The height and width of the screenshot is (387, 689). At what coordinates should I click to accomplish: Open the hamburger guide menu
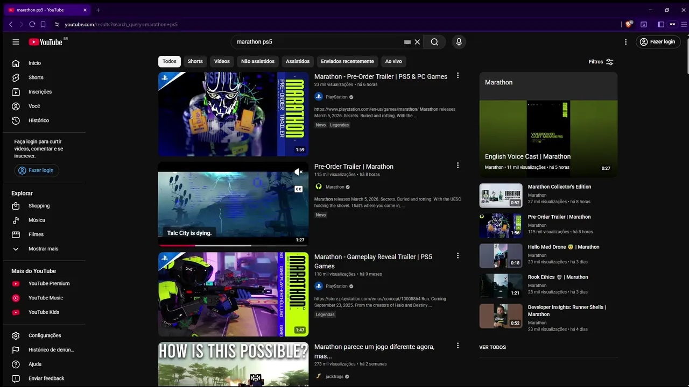[16, 42]
